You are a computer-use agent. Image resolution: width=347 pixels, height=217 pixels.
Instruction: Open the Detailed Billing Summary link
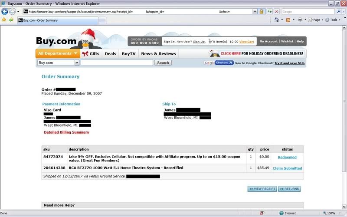click(x=66, y=132)
